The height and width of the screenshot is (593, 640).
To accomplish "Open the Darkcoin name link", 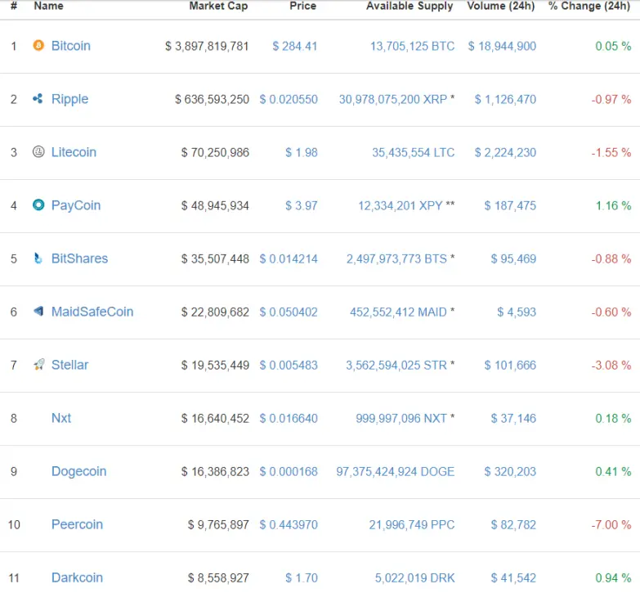I will pos(77,577).
